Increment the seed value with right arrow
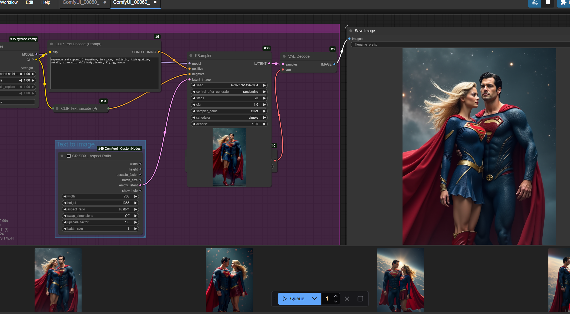 [x=264, y=85]
